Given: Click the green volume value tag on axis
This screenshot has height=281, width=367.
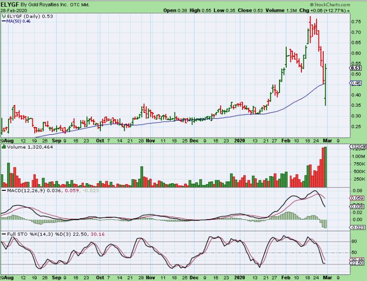Looking at the screenshot, I should [x=357, y=147].
